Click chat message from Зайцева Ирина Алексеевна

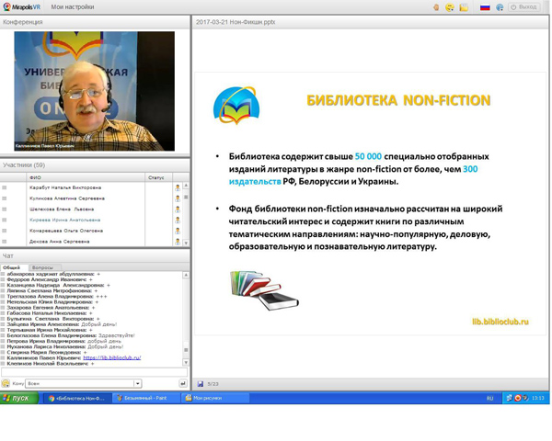[x=62, y=324]
